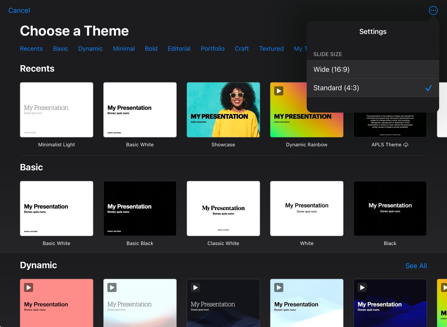The height and width of the screenshot is (327, 447).
Task: Jump to the Basic category tab
Action: click(x=60, y=49)
